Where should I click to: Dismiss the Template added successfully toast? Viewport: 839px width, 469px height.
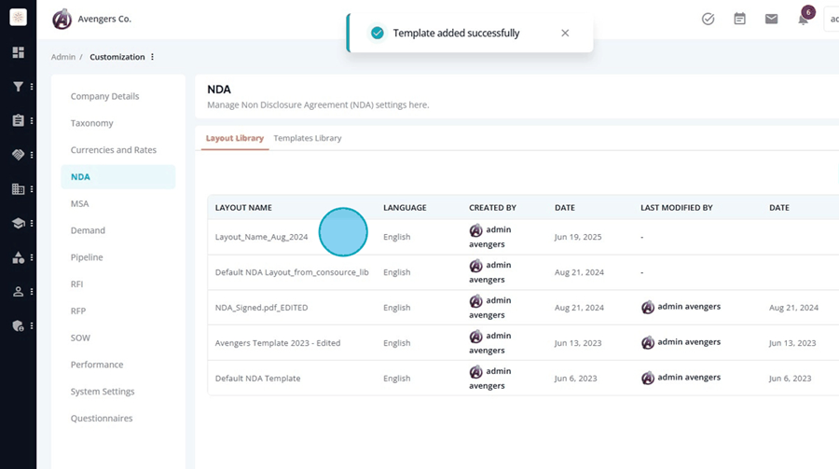click(565, 34)
